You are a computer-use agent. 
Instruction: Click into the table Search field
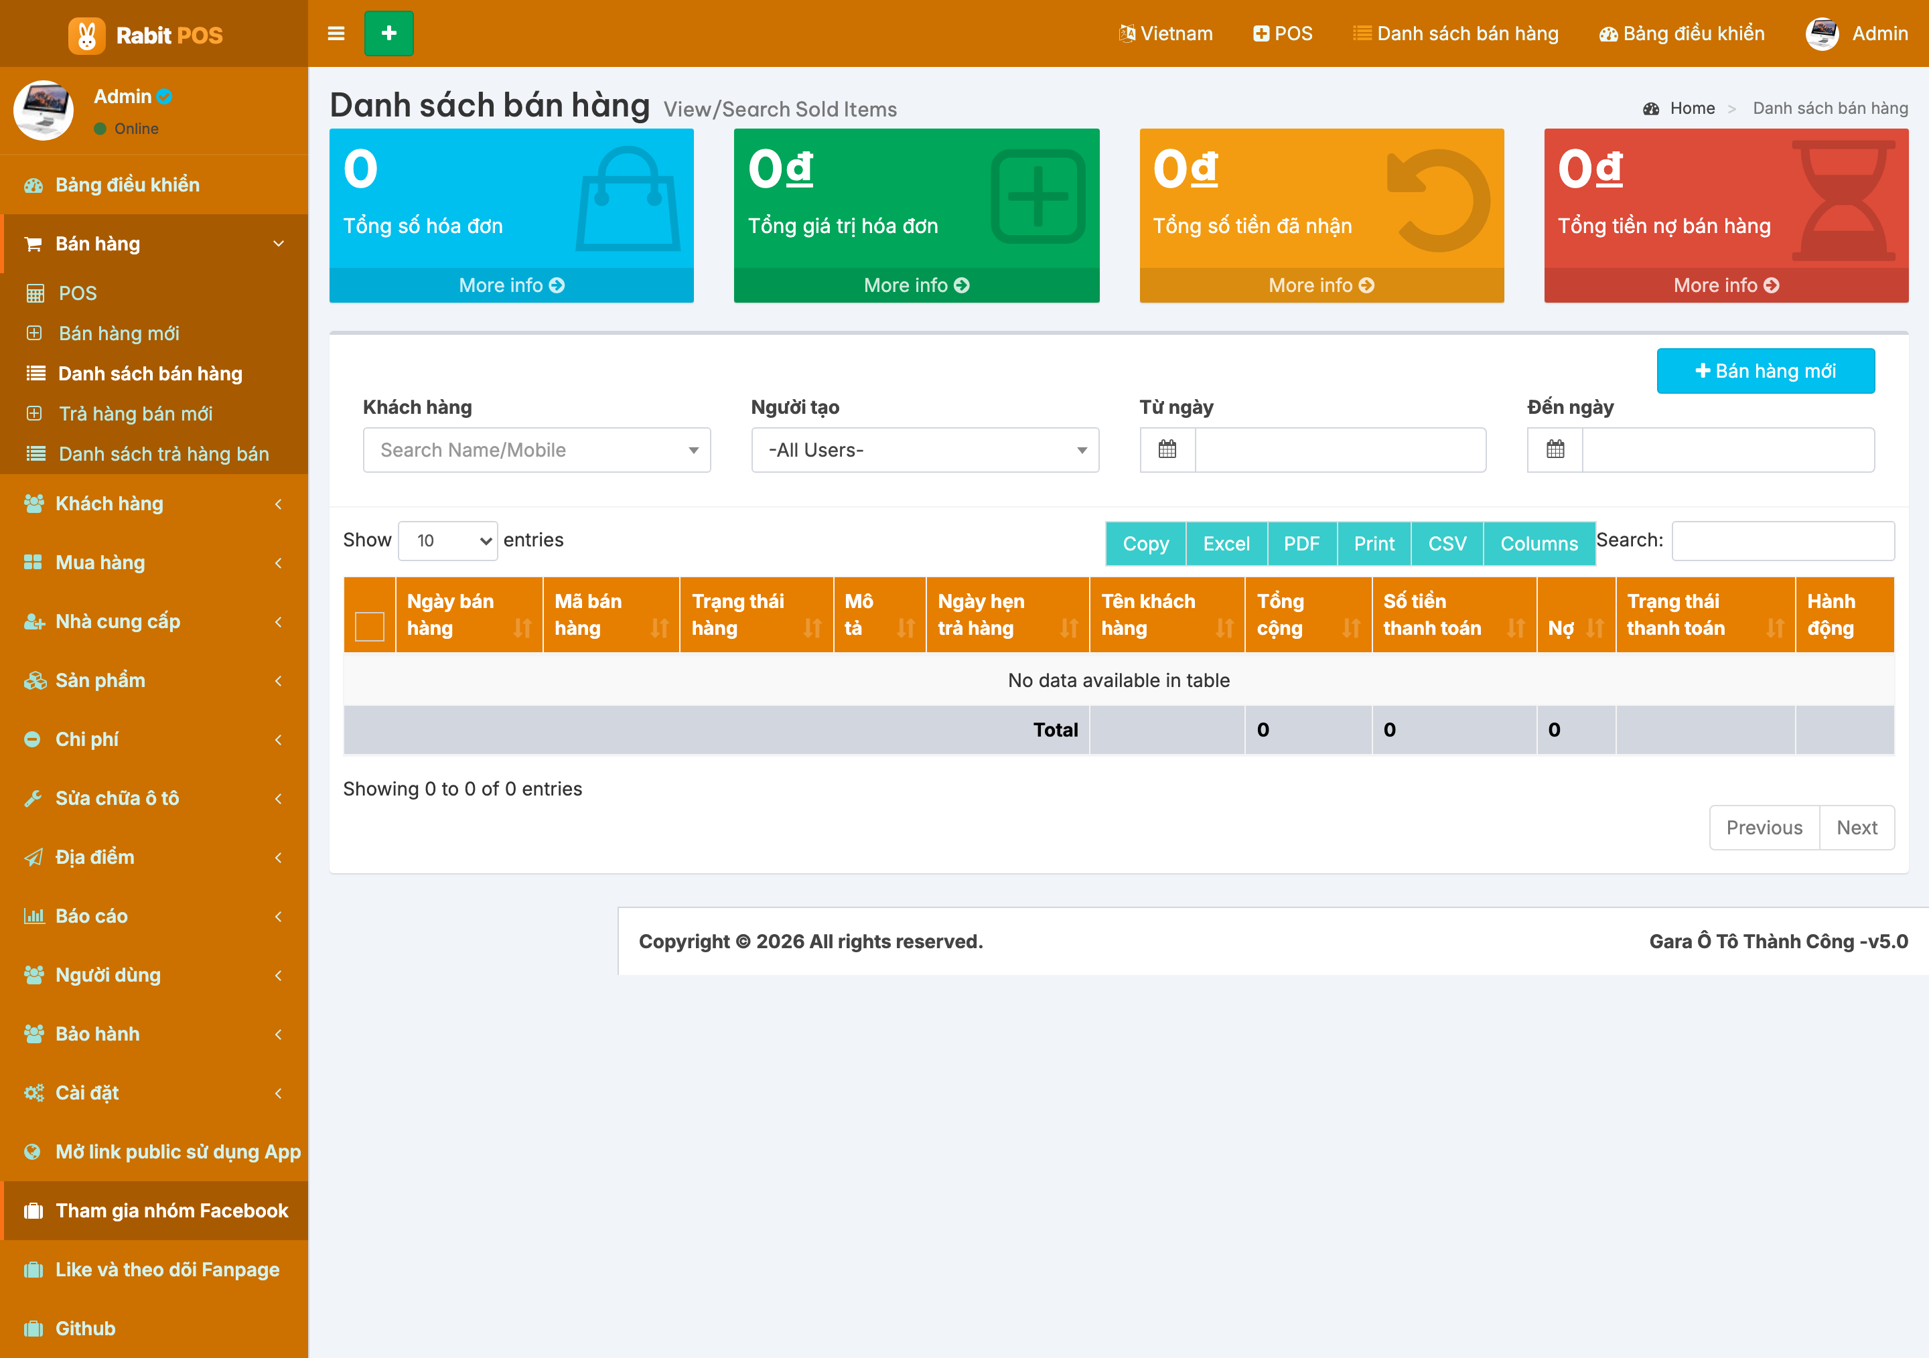(x=1783, y=541)
